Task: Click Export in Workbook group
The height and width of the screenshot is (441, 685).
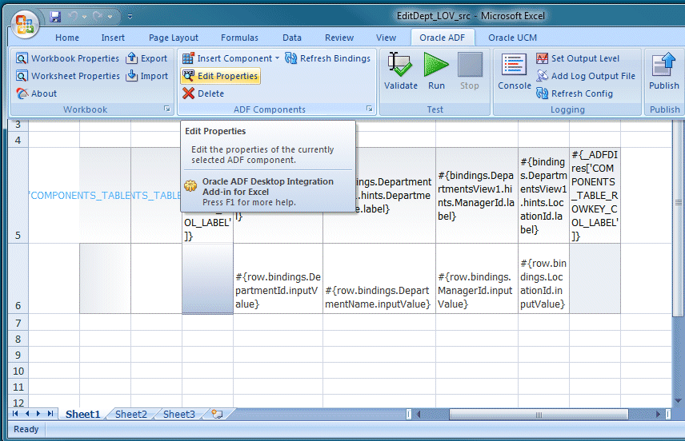Action: 146,58
